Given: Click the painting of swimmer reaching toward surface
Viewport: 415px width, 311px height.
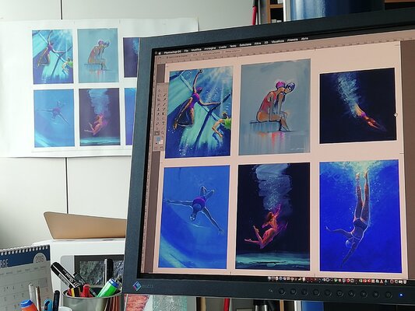Looking at the screenshot, I should [199, 112].
